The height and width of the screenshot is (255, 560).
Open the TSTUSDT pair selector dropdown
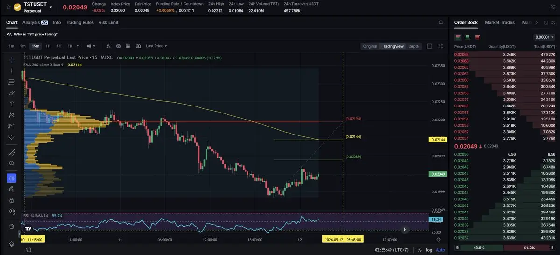tap(51, 7)
